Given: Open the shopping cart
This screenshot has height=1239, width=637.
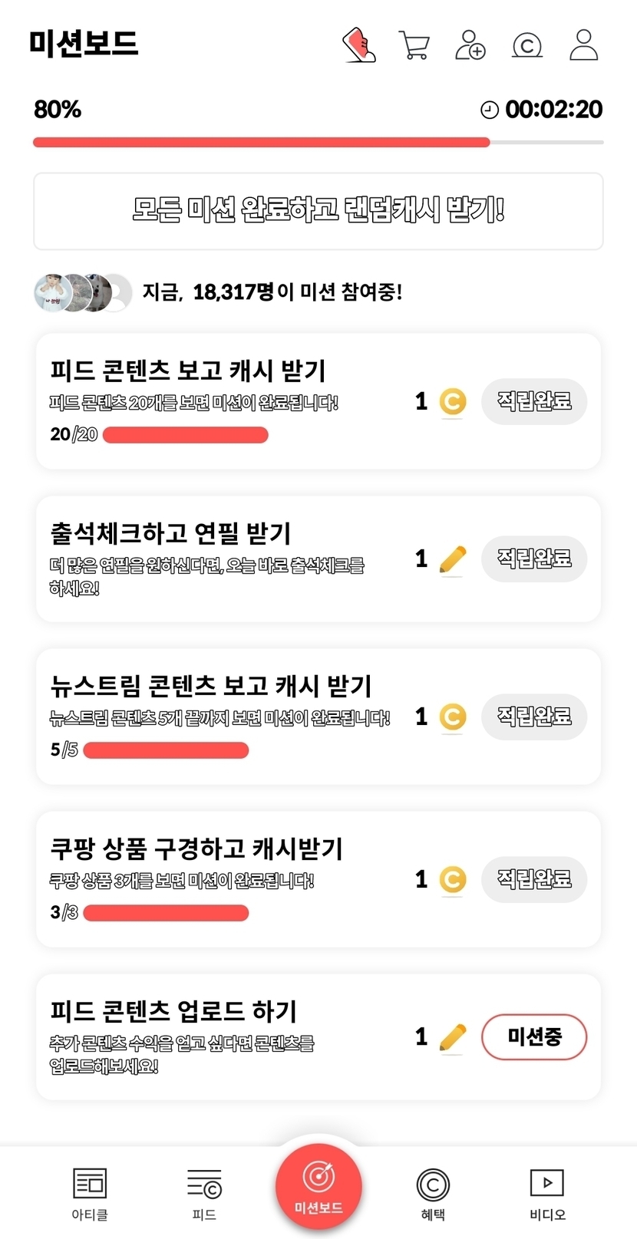Looking at the screenshot, I should coord(414,45).
